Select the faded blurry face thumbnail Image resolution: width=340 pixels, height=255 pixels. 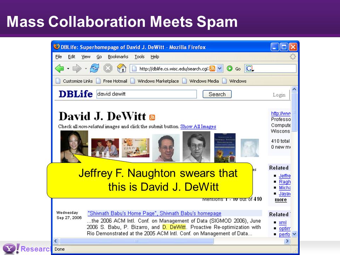[x=250, y=148]
